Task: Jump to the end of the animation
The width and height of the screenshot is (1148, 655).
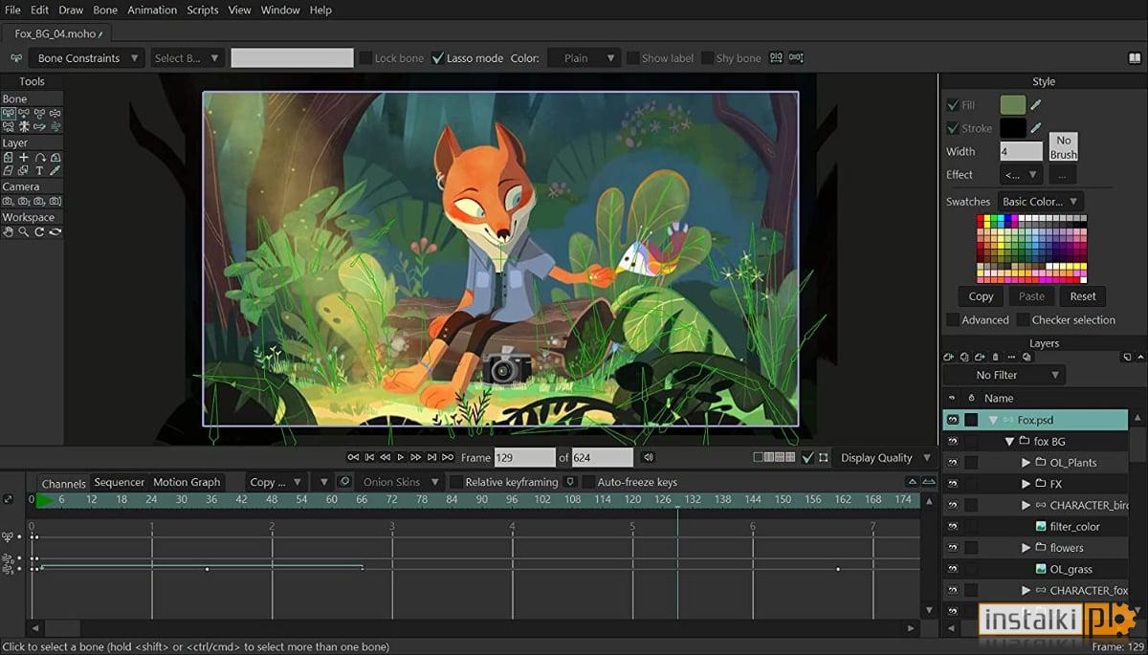Action: pyautogui.click(x=448, y=457)
